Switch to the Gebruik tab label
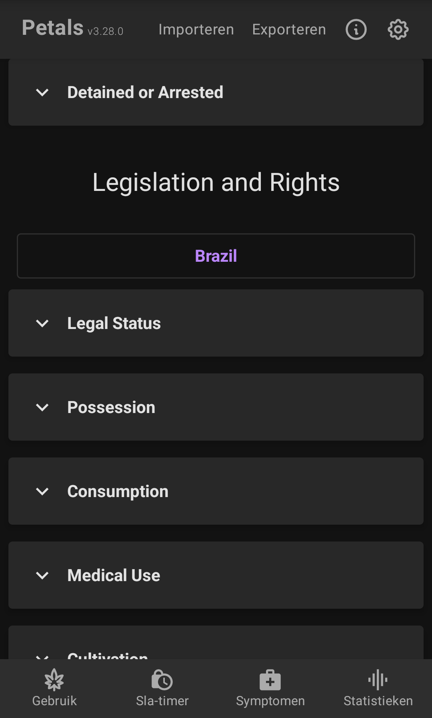The image size is (432, 718). pos(54,701)
